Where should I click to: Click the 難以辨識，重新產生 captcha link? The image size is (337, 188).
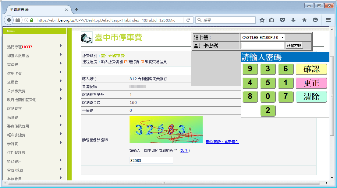point(222,142)
